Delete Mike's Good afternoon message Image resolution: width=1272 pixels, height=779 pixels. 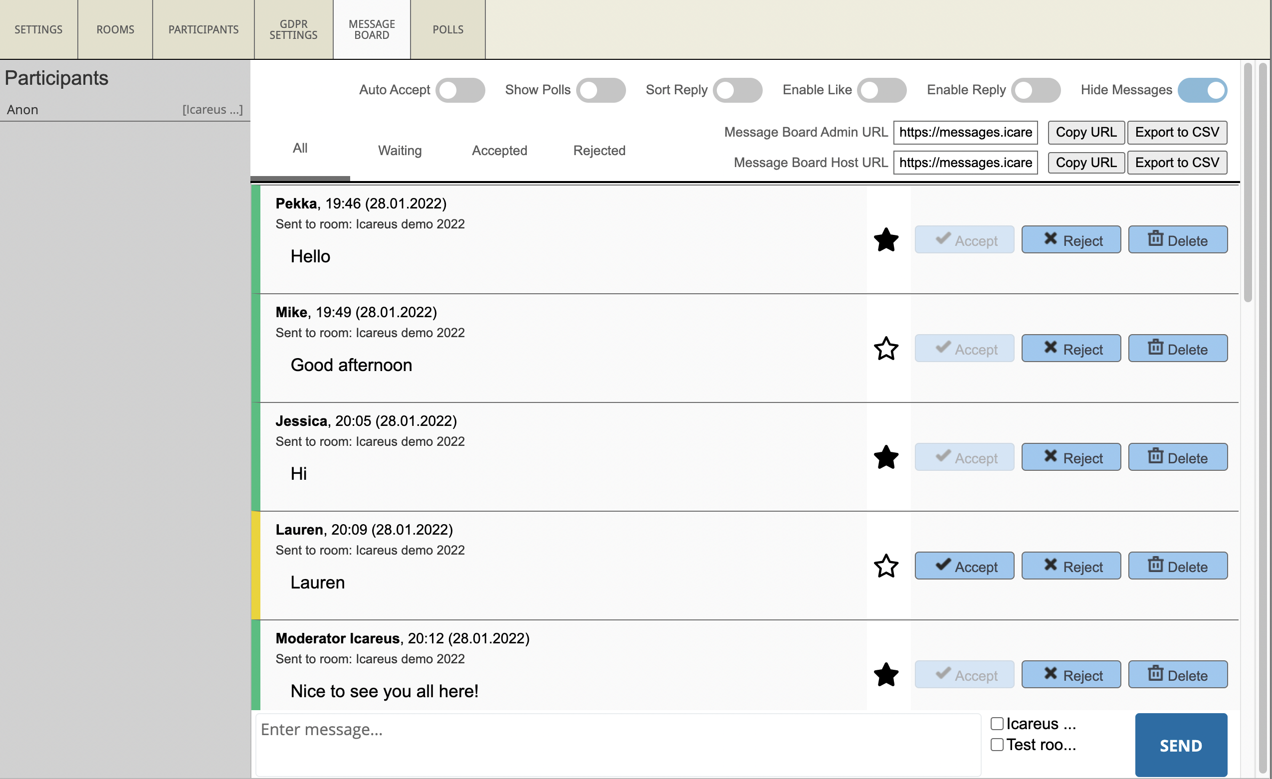(x=1177, y=349)
